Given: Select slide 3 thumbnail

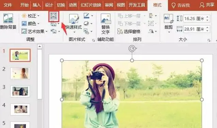Looking at the screenshot, I should coord(20,91).
